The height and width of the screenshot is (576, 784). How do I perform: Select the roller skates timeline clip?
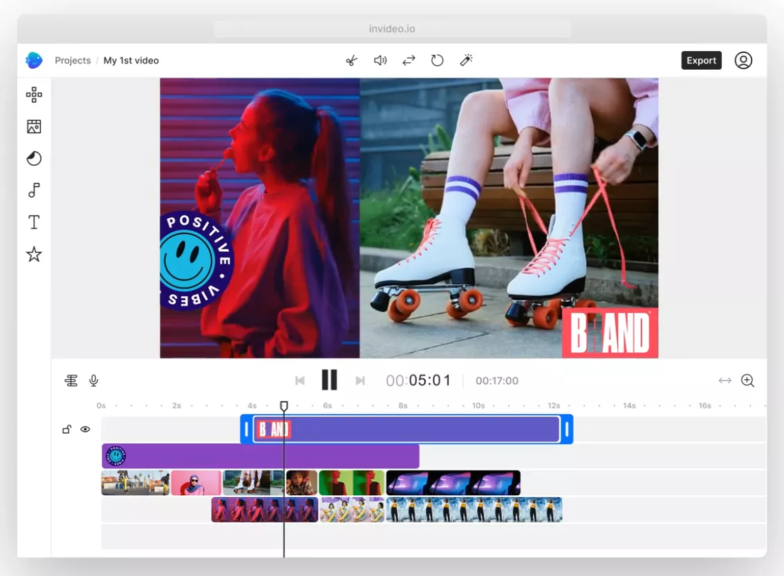point(253,483)
